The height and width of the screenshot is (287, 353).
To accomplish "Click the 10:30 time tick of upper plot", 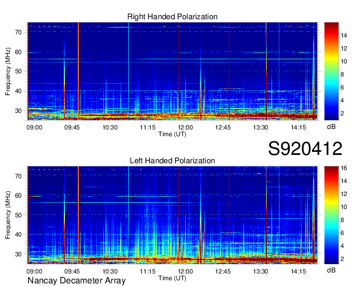I will pos(110,127).
